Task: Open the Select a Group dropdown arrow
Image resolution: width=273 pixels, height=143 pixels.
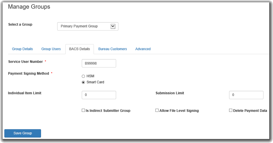Action: [113, 27]
